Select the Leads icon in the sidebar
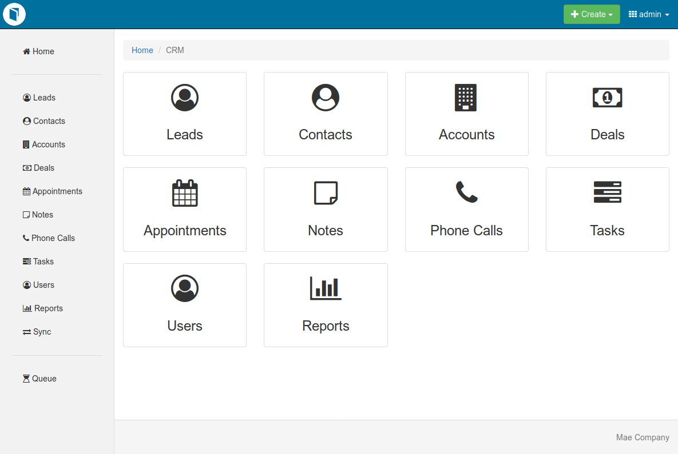Image resolution: width=678 pixels, height=454 pixels. (26, 98)
